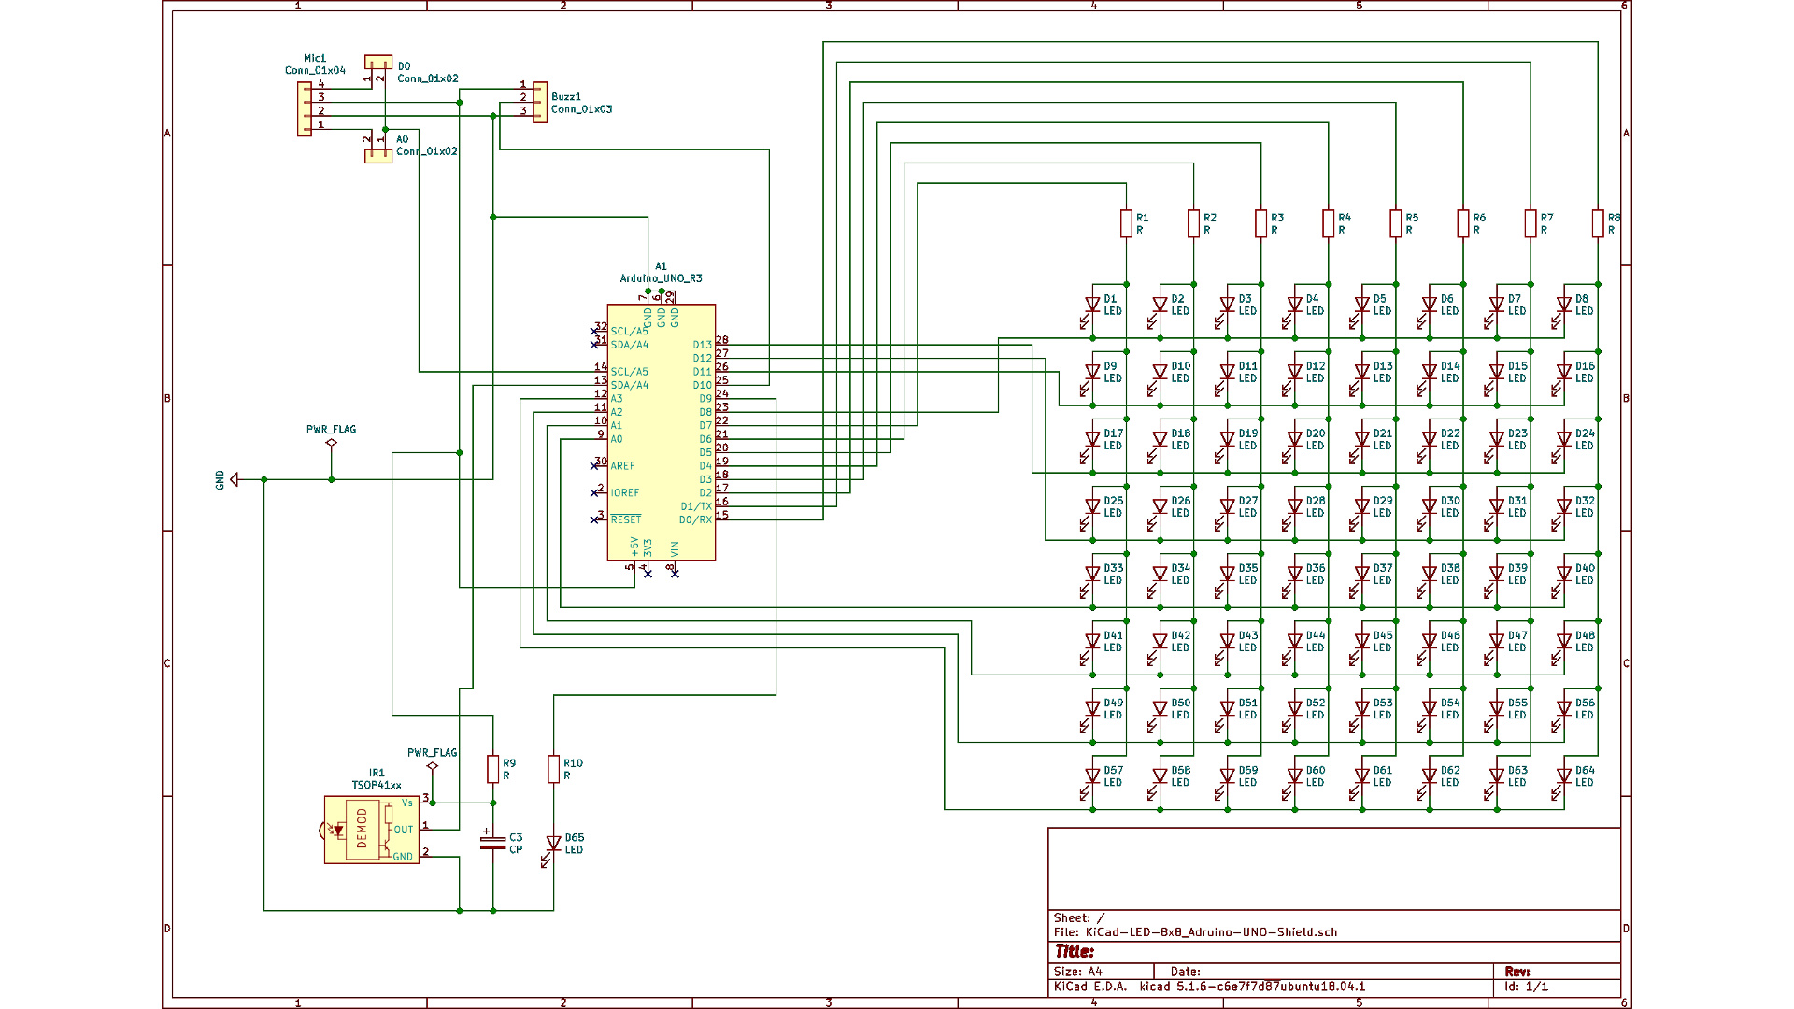The width and height of the screenshot is (1794, 1009).
Task: Click the D1 LED symbol
Action: click(1091, 305)
